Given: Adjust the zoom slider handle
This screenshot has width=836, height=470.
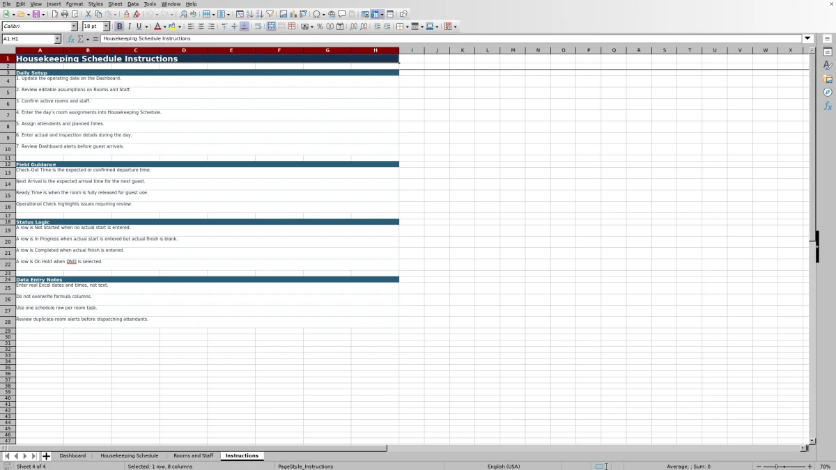Looking at the screenshot, I should pyautogui.click(x=776, y=466).
